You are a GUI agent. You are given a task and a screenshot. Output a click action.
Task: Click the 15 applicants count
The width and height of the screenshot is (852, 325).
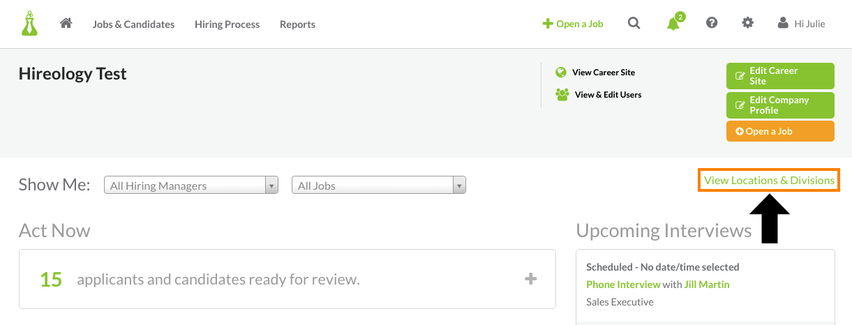[x=51, y=280]
